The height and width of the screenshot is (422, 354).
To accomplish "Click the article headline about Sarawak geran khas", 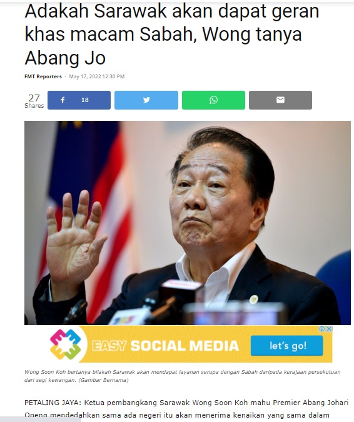I will click(x=172, y=34).
